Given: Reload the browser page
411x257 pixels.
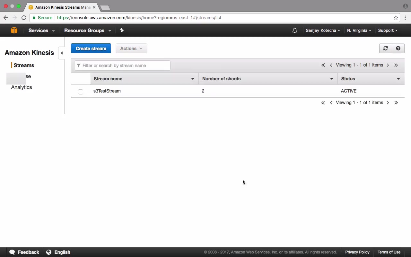Looking at the screenshot, I should point(24,18).
